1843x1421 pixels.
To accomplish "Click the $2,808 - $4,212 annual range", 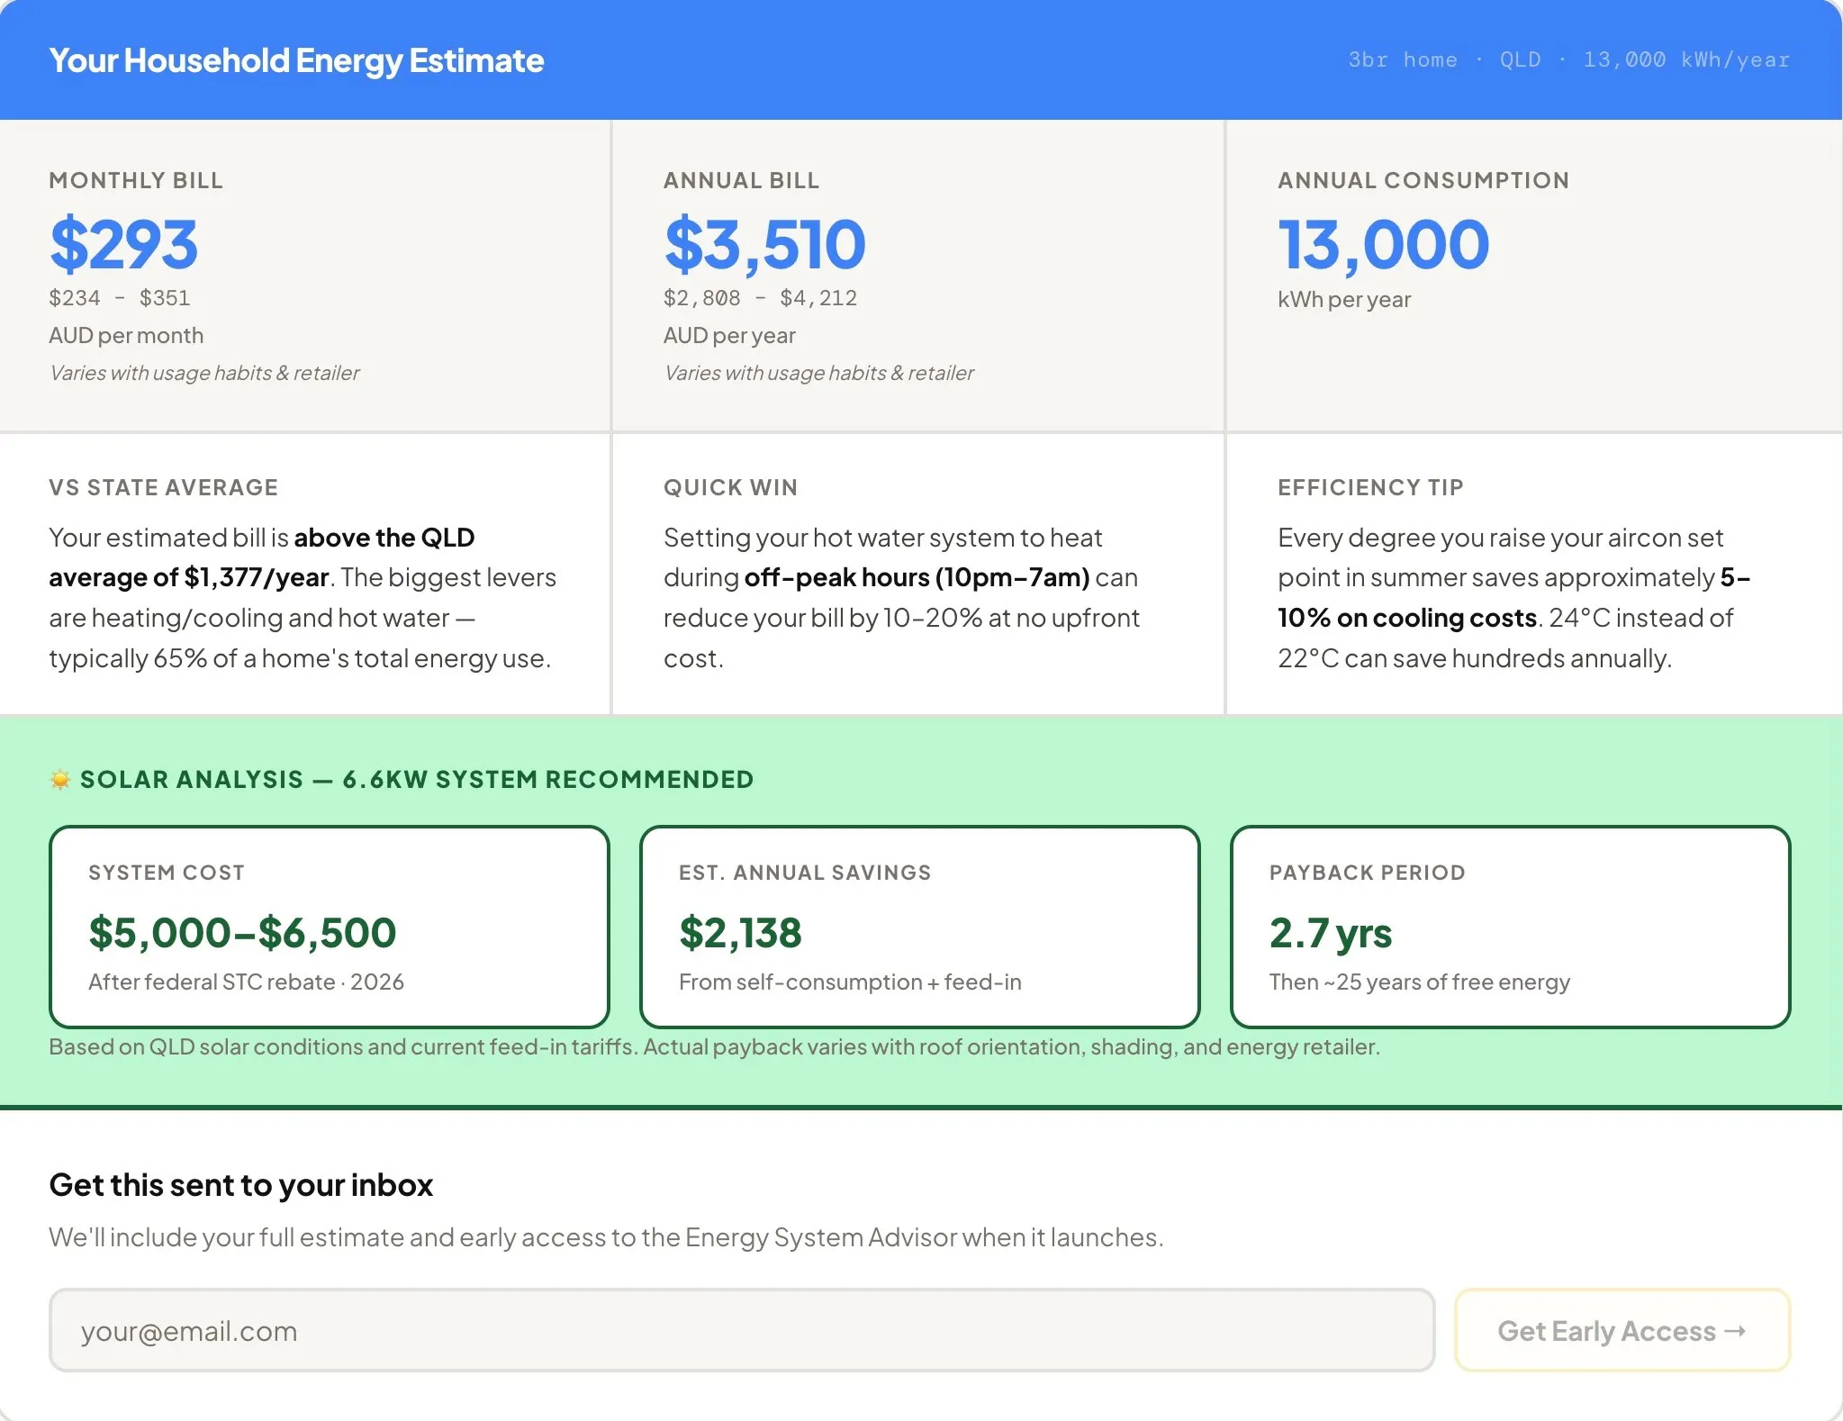I will [760, 298].
